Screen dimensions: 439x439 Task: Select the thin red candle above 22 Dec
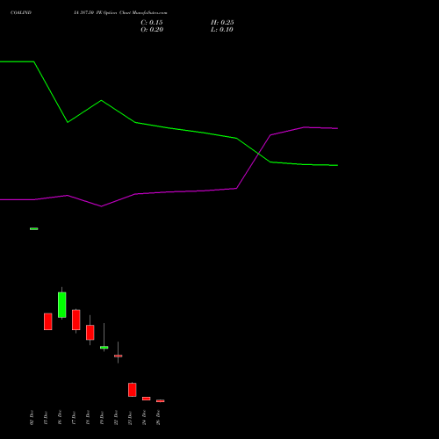(x=119, y=356)
